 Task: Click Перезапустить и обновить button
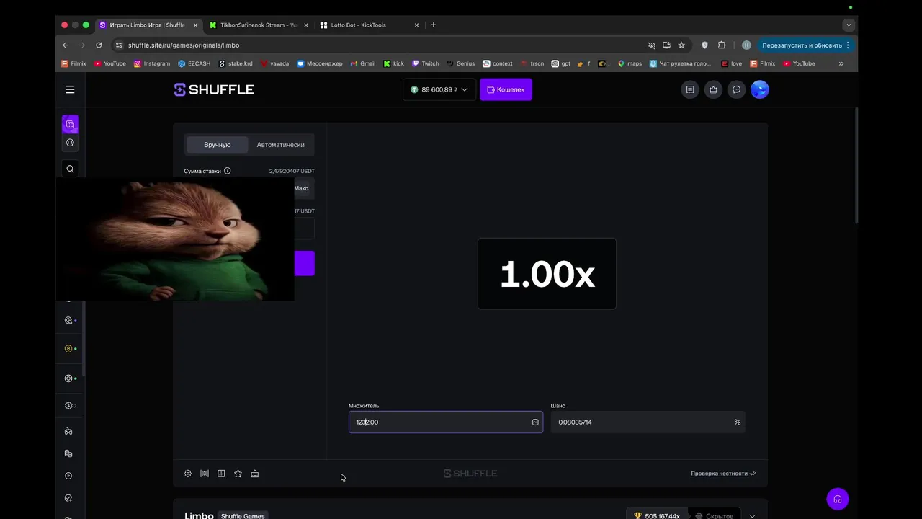805,45
